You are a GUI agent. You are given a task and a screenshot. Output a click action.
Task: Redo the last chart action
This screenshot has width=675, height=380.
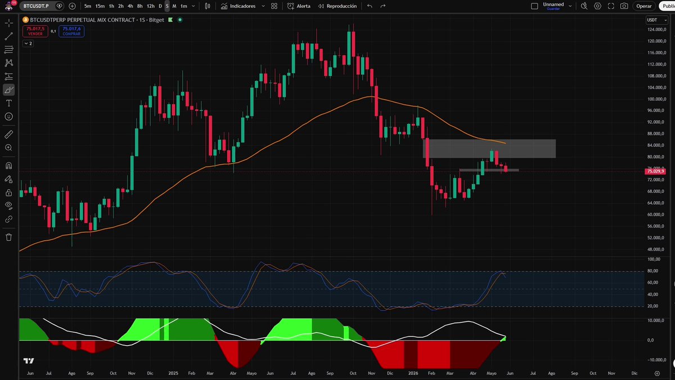click(383, 6)
